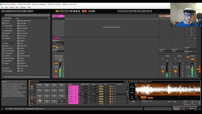Select the Sounds category icon

click(x=3, y=21)
